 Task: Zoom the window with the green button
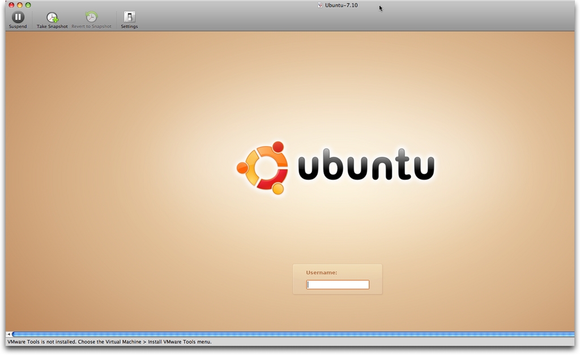[28, 5]
